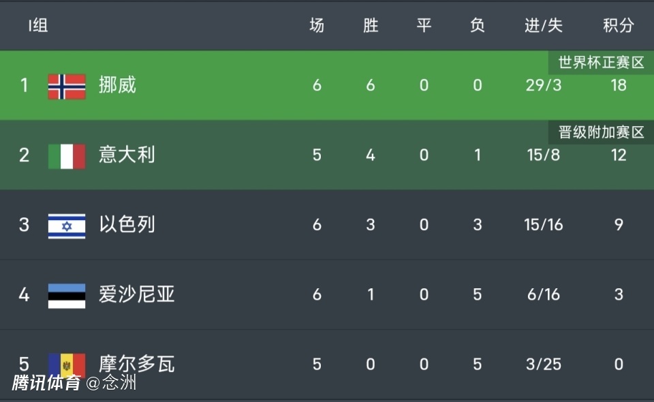
Task: Click Norway's 29/3 goals cell
Action: 544,85
